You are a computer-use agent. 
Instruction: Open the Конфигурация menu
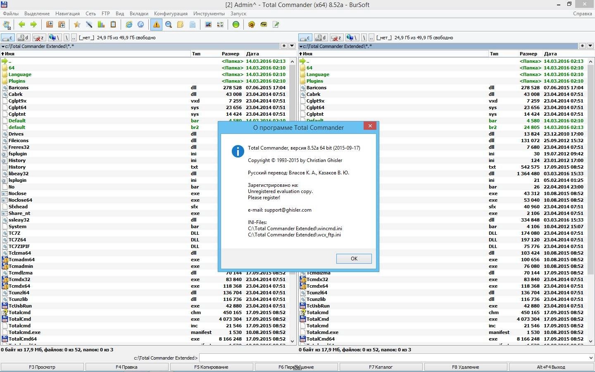(x=171, y=14)
